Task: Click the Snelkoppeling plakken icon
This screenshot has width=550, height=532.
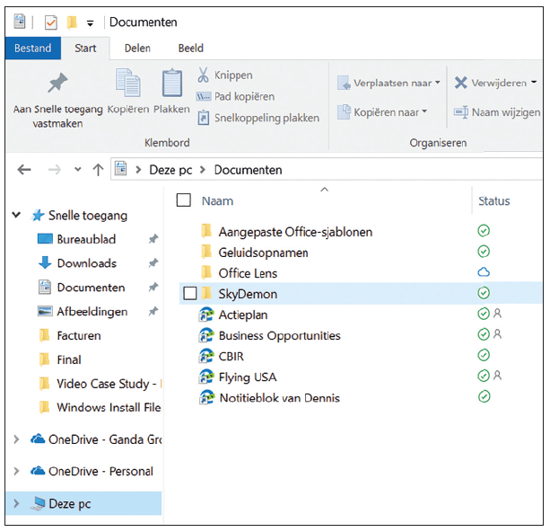Action: click(x=204, y=118)
